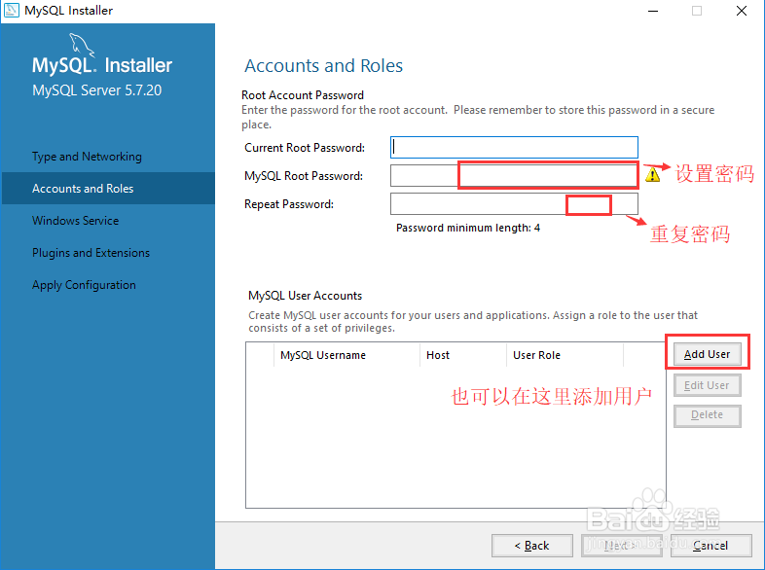Click the Cancel button
The image size is (765, 570).
pyautogui.click(x=710, y=545)
